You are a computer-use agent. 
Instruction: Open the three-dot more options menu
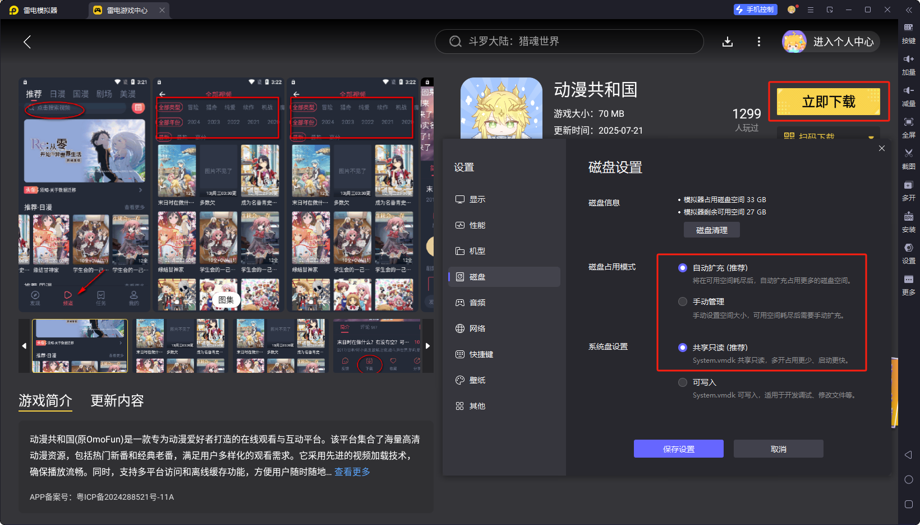coord(758,42)
